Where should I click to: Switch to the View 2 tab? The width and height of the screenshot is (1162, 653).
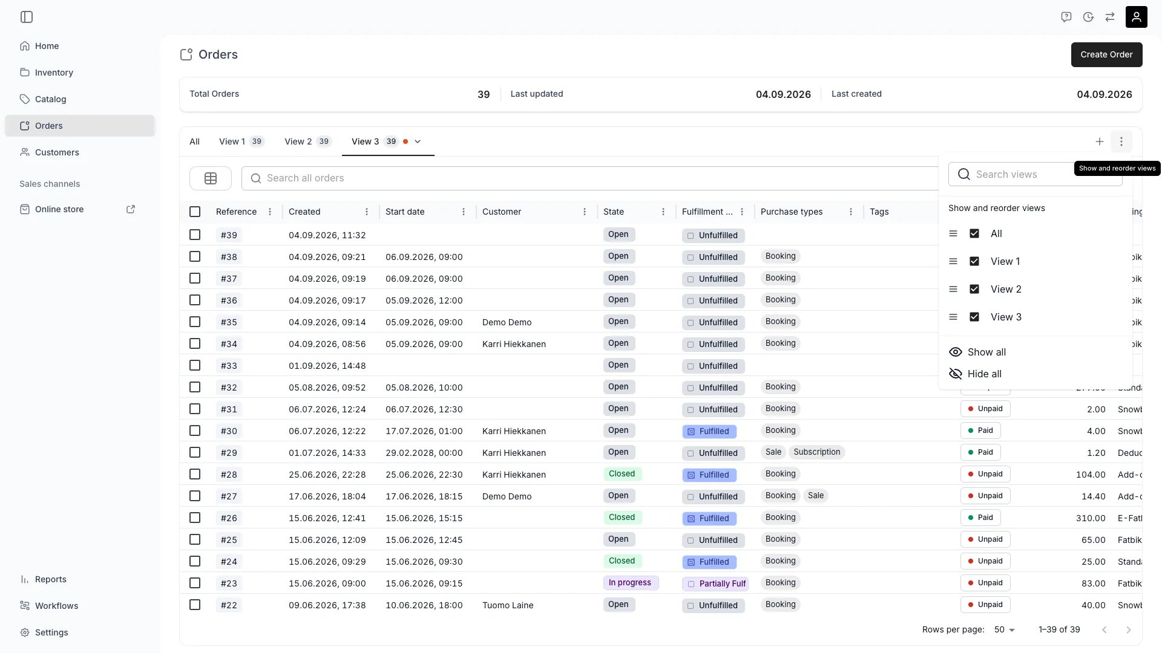pos(307,141)
